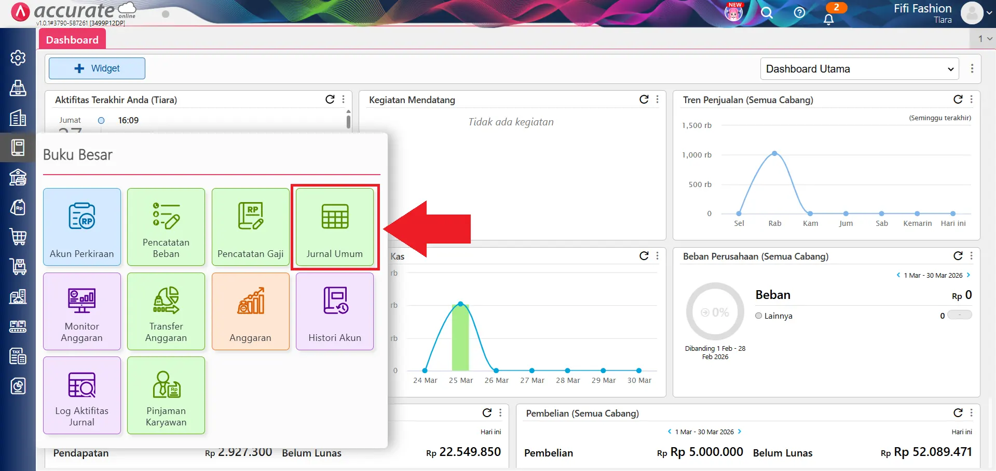Refresh the Tren Penjualan widget
Image resolution: width=996 pixels, height=471 pixels.
[958, 99]
